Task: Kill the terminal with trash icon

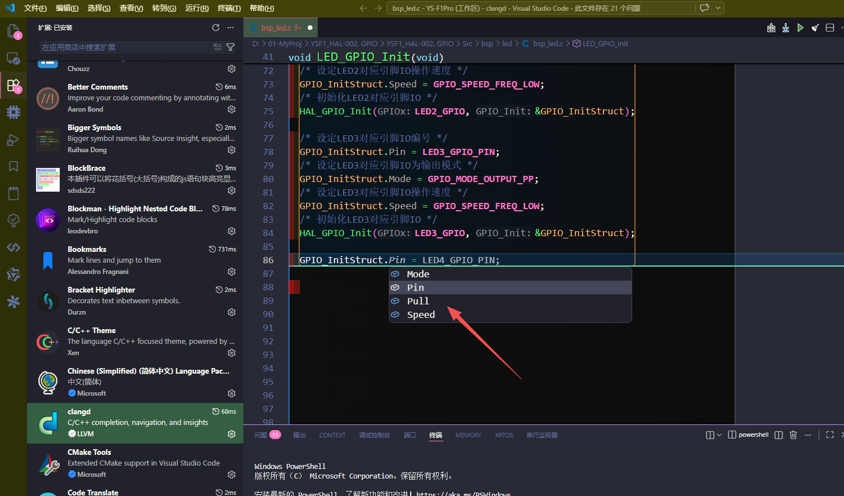Action: point(793,435)
